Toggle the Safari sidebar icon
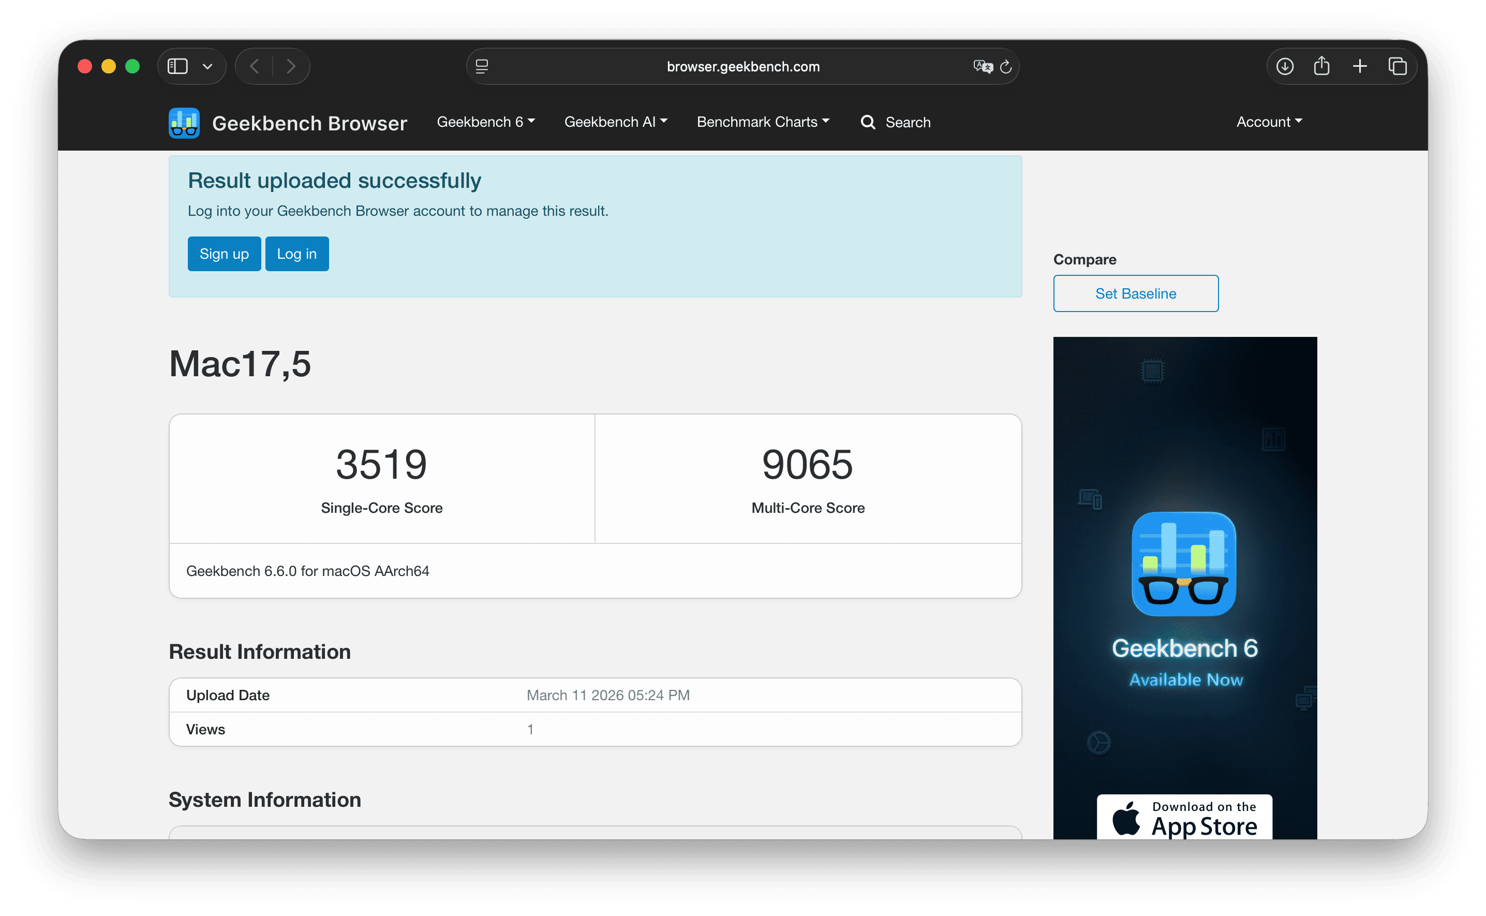Screen dimensions: 1486x916 (177, 66)
